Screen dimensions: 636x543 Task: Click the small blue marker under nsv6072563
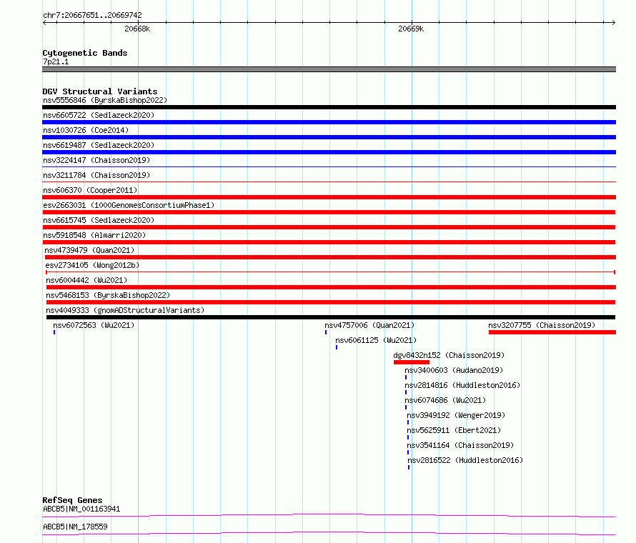pyautogui.click(x=54, y=332)
